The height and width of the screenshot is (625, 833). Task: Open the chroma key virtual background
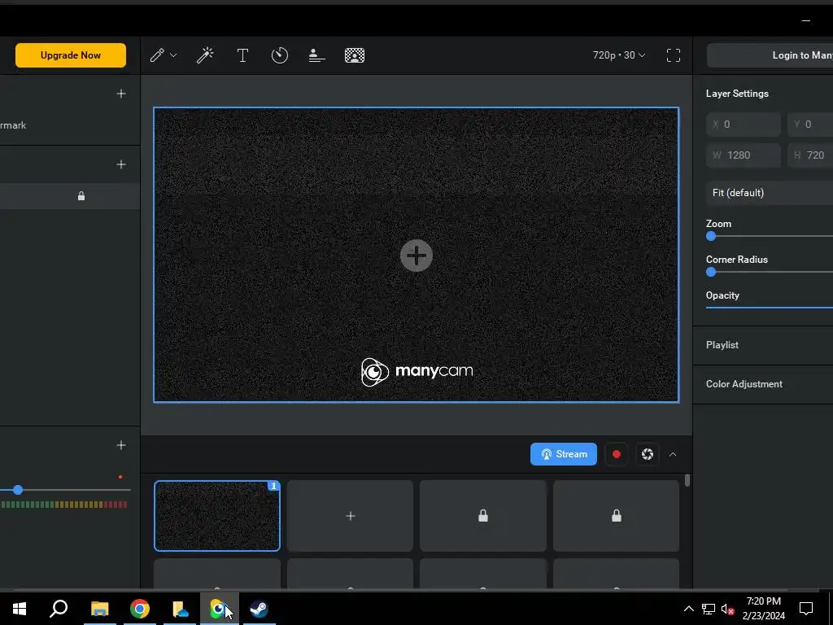[x=355, y=55]
